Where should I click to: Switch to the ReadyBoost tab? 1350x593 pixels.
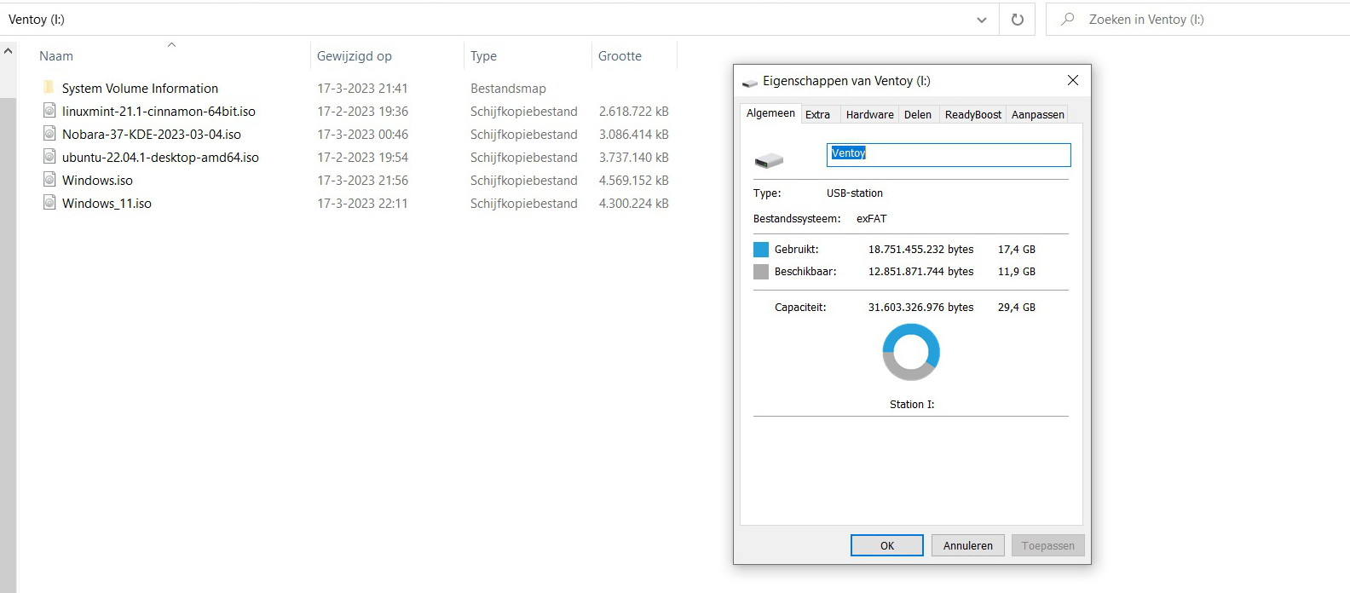coord(973,114)
